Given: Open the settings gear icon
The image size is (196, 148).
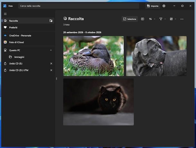Looking at the screenshot, I should 164,6.
